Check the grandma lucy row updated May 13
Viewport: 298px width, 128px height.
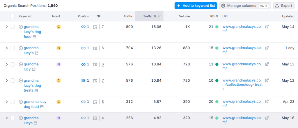pos(13,64)
